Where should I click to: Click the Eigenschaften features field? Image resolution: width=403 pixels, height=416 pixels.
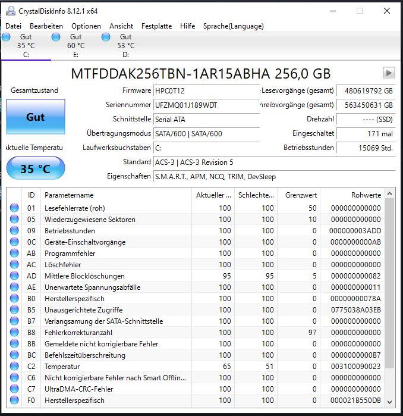click(275, 176)
